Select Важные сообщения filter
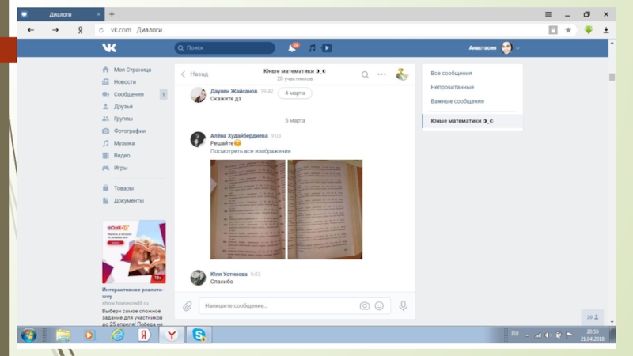The width and height of the screenshot is (633, 356). pos(457,101)
